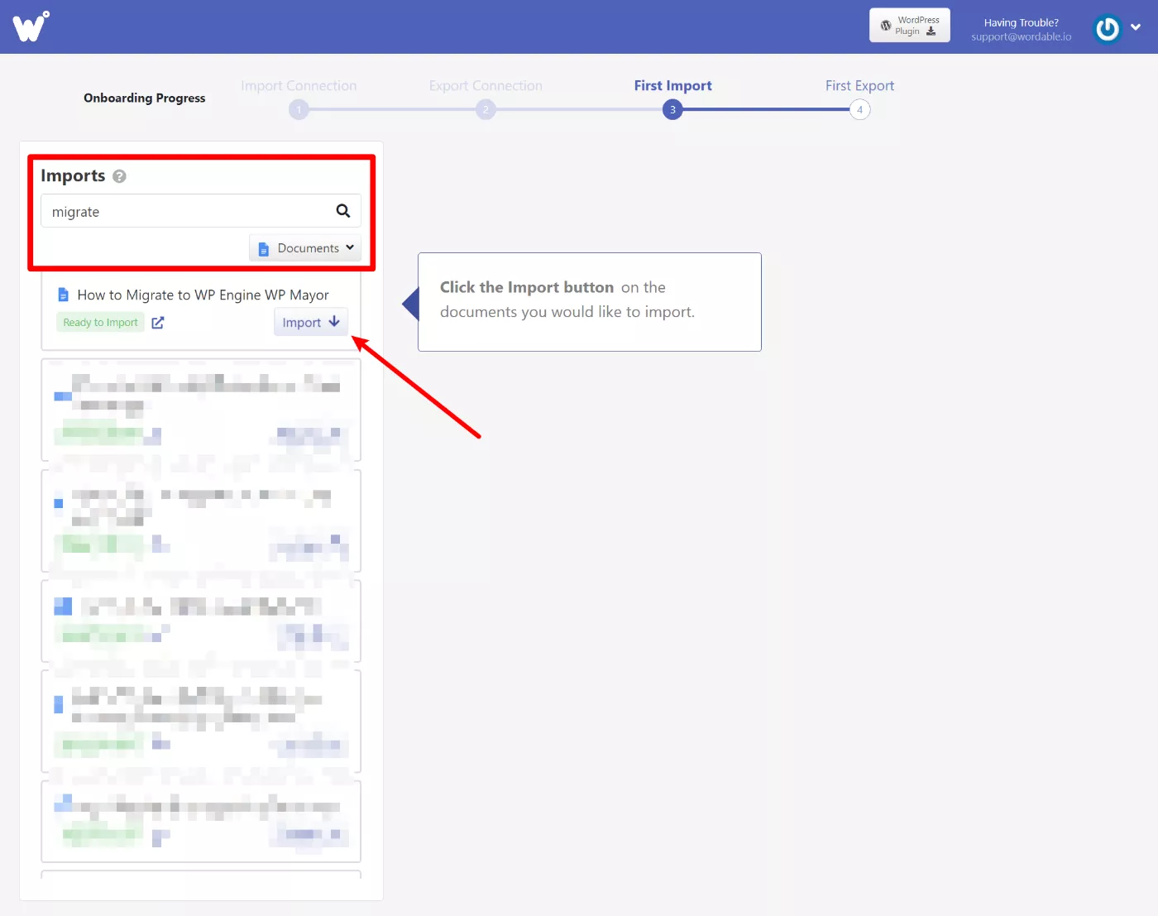
Task: Select the First Import step label
Action: [x=672, y=86]
